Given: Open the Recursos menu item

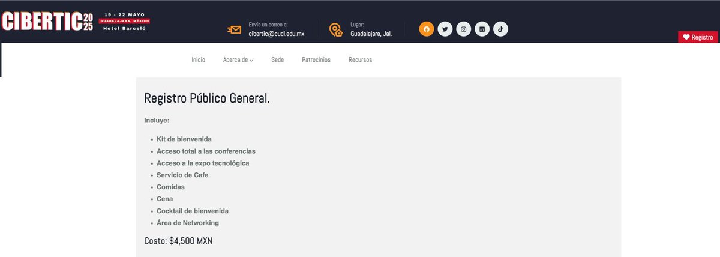Looking at the screenshot, I should click(360, 60).
